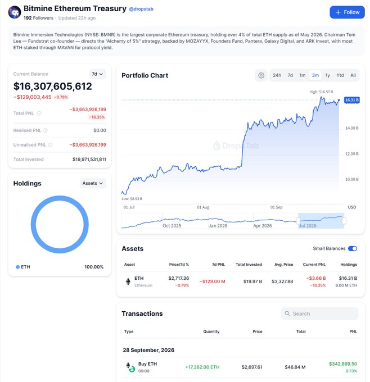370x382 pixels.
Task: Click info icon next to Unrealised PNL
Action: pos(50,145)
